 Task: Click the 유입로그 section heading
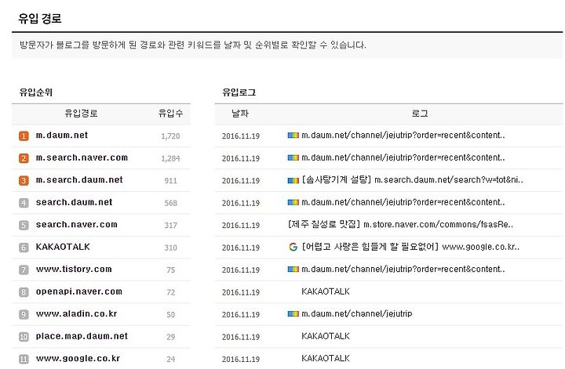coord(239,92)
